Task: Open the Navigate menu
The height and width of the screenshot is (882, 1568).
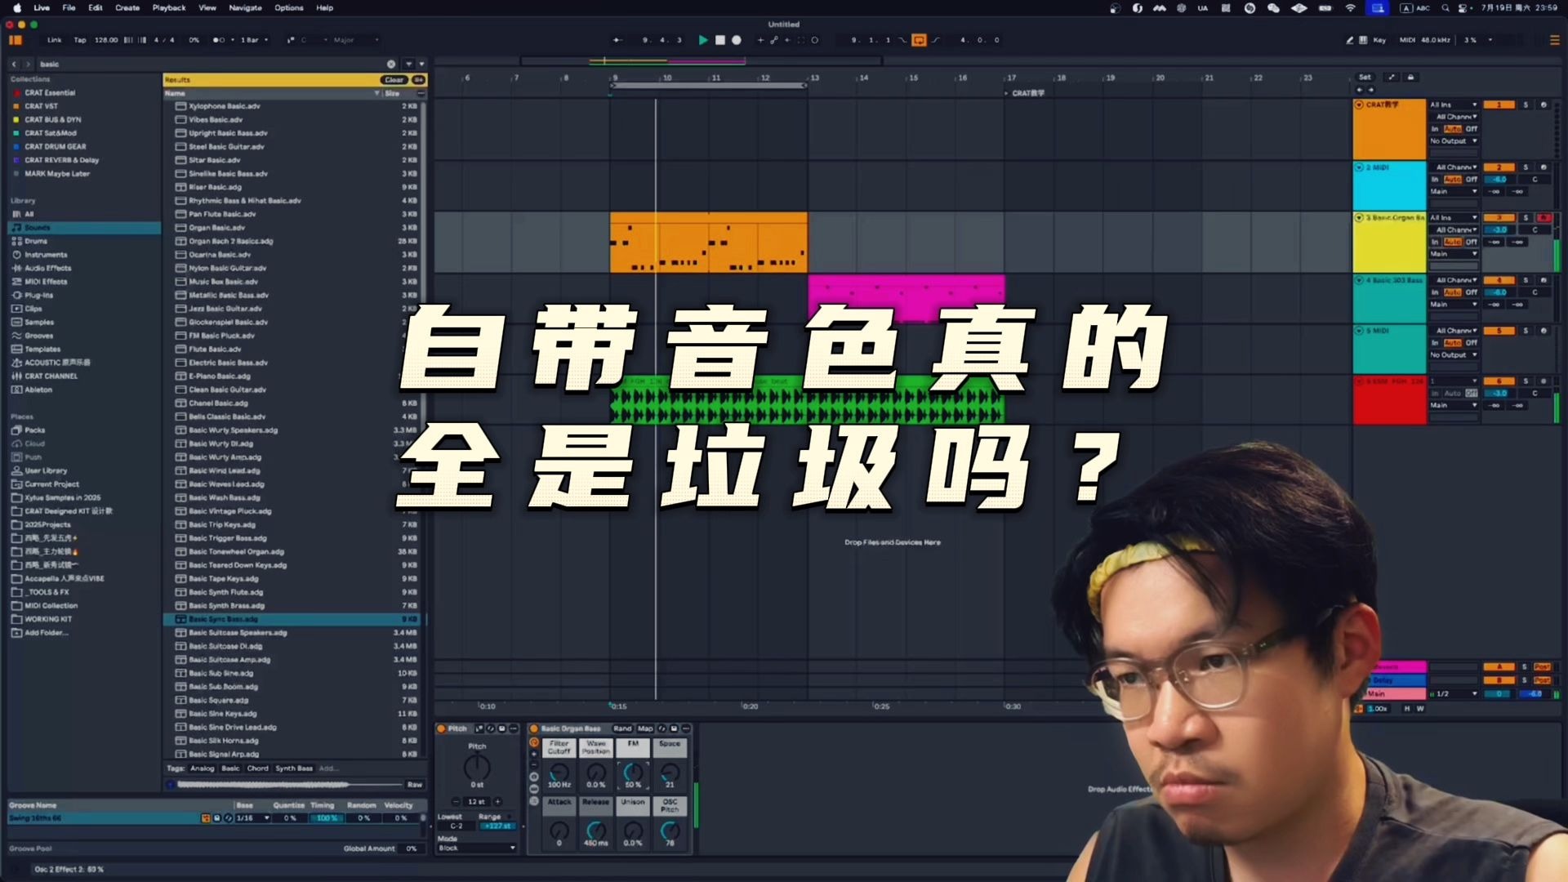Action: tap(246, 7)
